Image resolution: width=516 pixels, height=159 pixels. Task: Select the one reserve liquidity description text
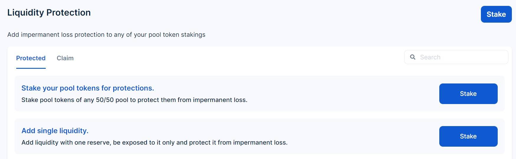154,143
